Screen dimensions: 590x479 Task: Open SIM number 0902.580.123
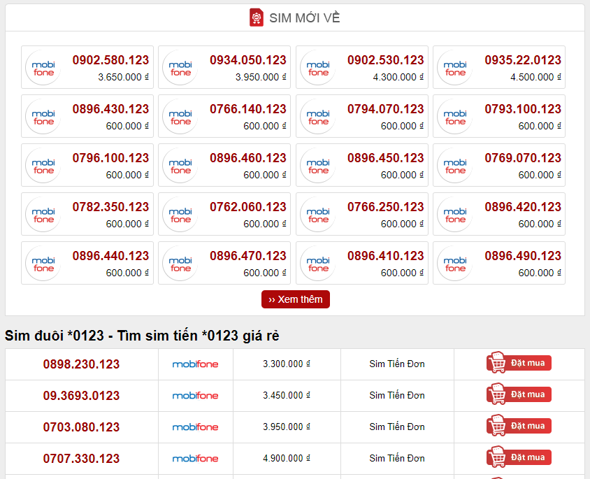pos(110,60)
